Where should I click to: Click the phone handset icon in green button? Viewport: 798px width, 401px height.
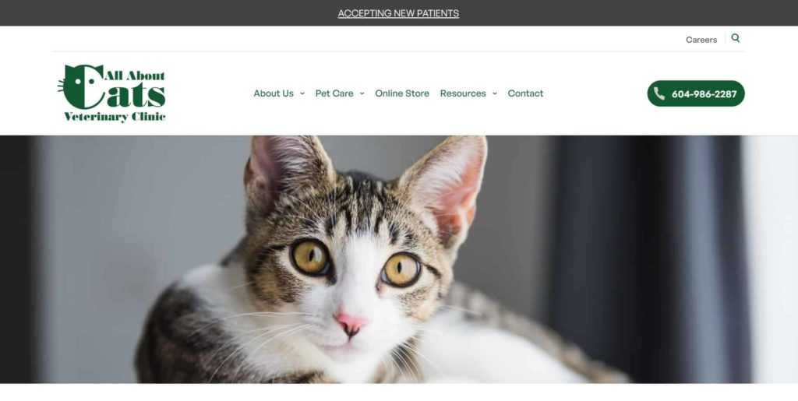pyautogui.click(x=659, y=93)
